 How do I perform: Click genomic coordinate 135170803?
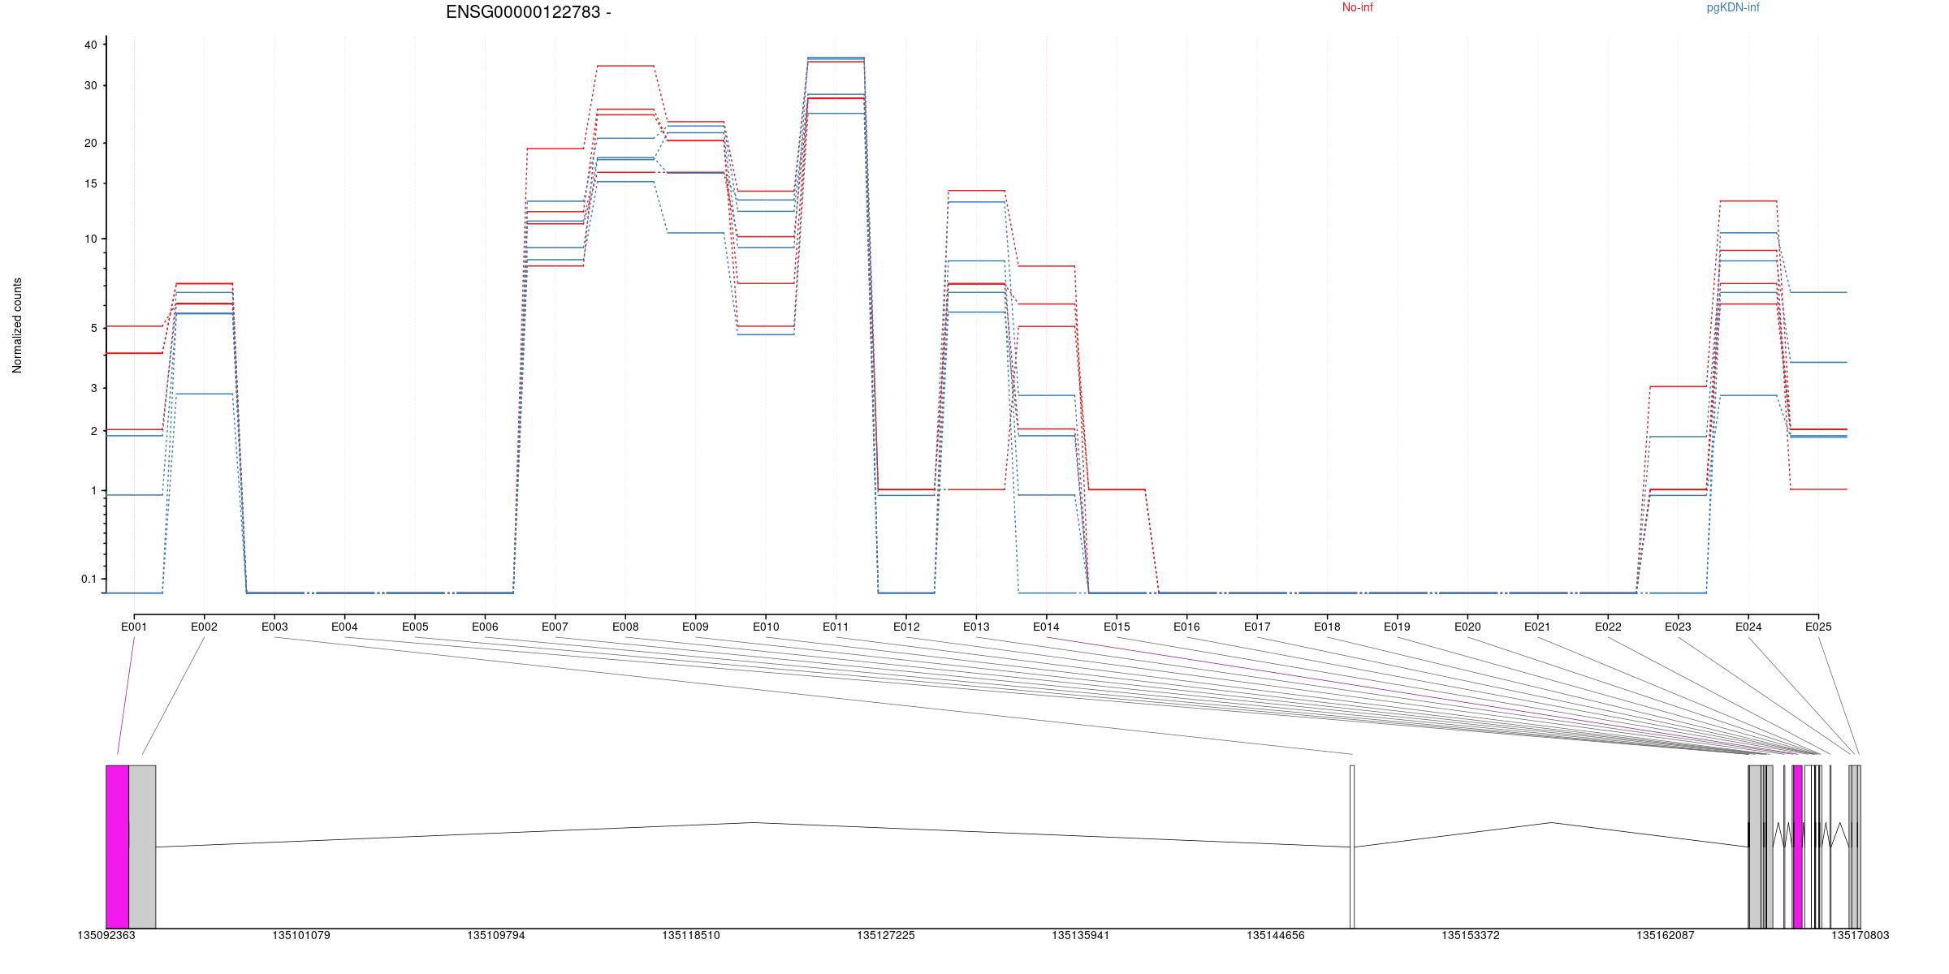click(x=1860, y=935)
